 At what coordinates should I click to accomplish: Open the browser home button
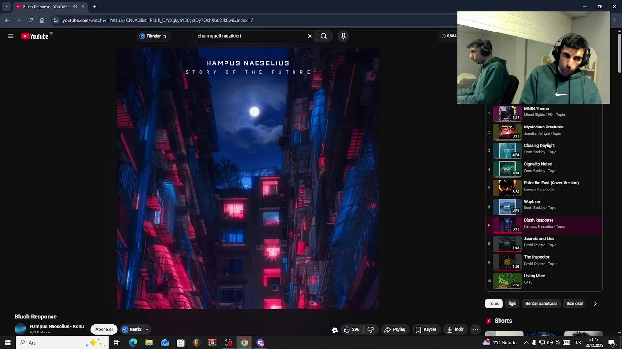42,20
